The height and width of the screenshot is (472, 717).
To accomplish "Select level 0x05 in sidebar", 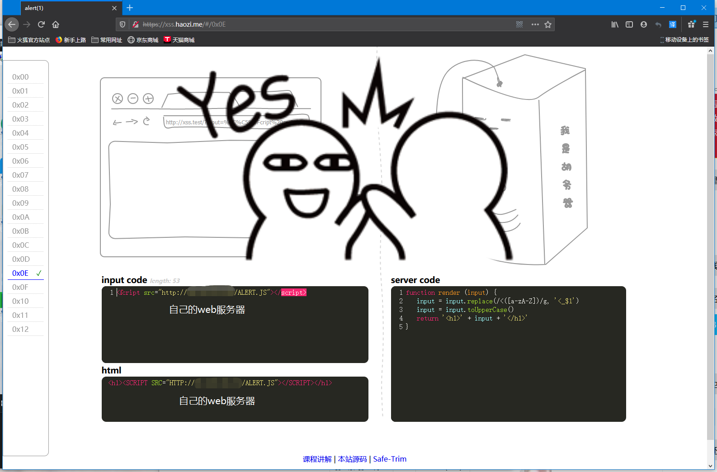I will 26,147.
